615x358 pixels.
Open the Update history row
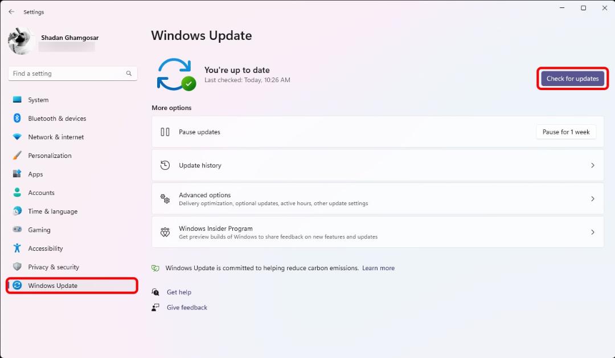coord(378,165)
